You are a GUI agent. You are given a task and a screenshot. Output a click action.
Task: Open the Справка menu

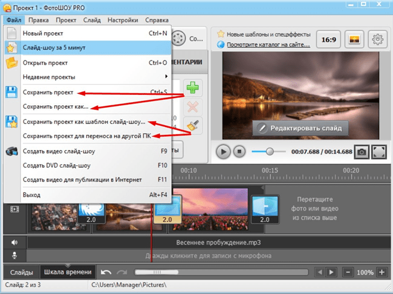[157, 20]
